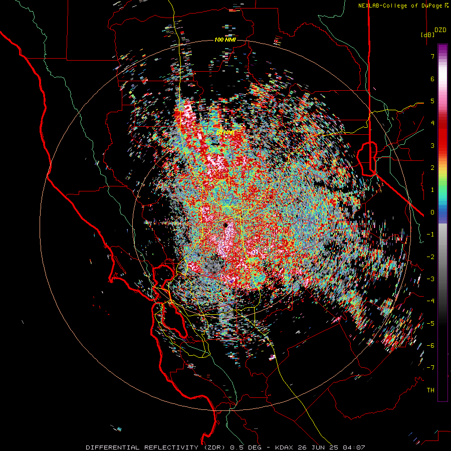The height and width of the screenshot is (451, 451).
Task: Click the TH label on the color scale
Action: point(430,390)
